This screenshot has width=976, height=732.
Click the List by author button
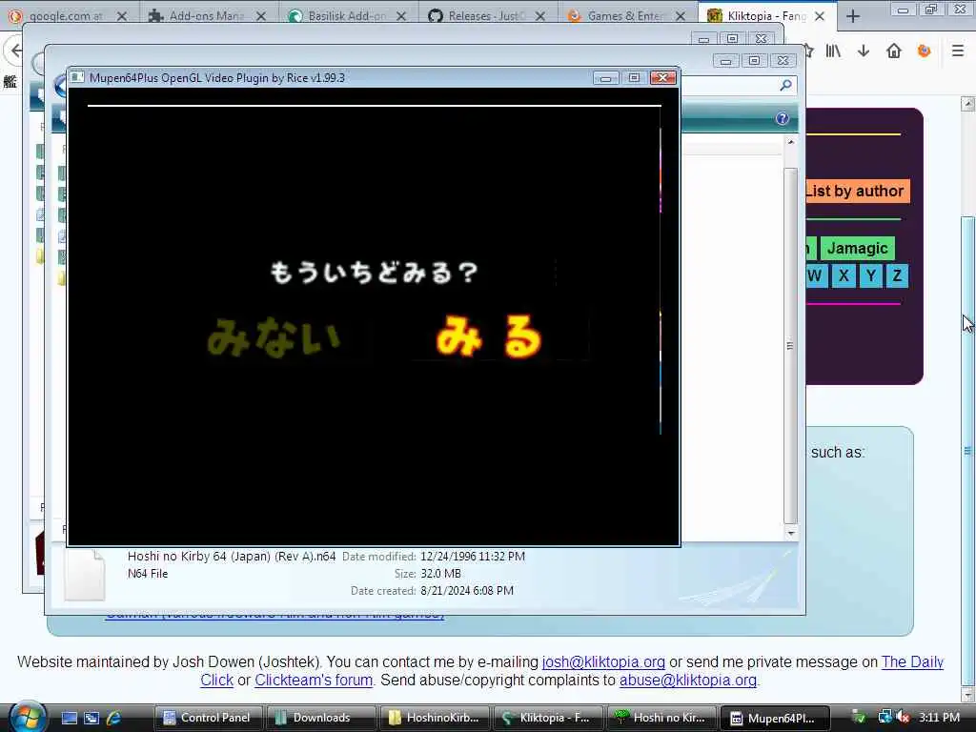click(858, 191)
